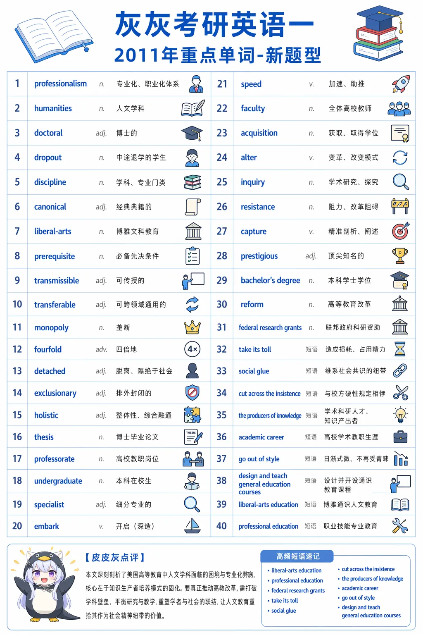Viewport: 423px width, 635px height.
Task: Click the teacher-at-board icon beside transmissible
Action: click(193, 280)
